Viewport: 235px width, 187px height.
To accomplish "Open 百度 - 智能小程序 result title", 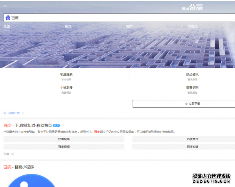I will coord(18,167).
